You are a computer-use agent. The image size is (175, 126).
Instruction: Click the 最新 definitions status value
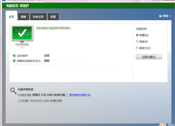[x=47, y=61]
